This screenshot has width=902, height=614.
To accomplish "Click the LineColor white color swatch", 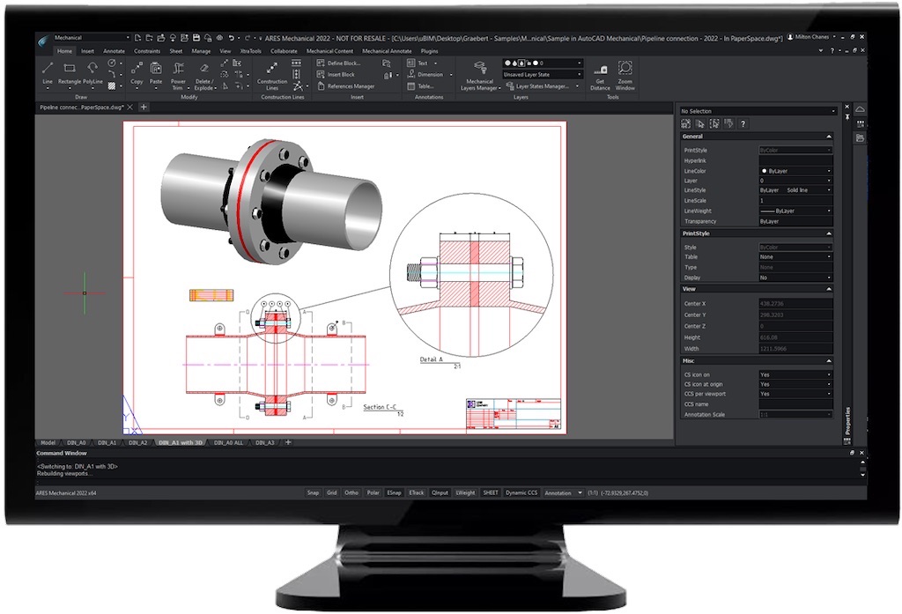I will pos(764,171).
